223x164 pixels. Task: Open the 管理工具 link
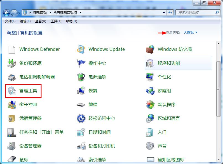pos(28,91)
